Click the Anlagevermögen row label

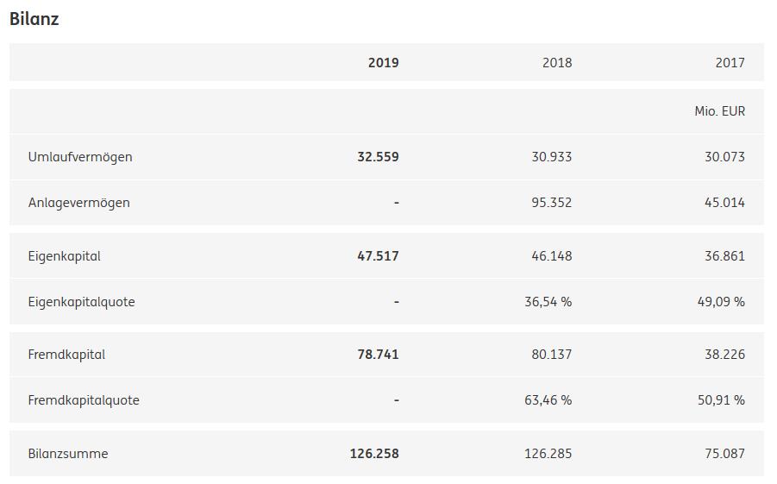[x=78, y=203]
